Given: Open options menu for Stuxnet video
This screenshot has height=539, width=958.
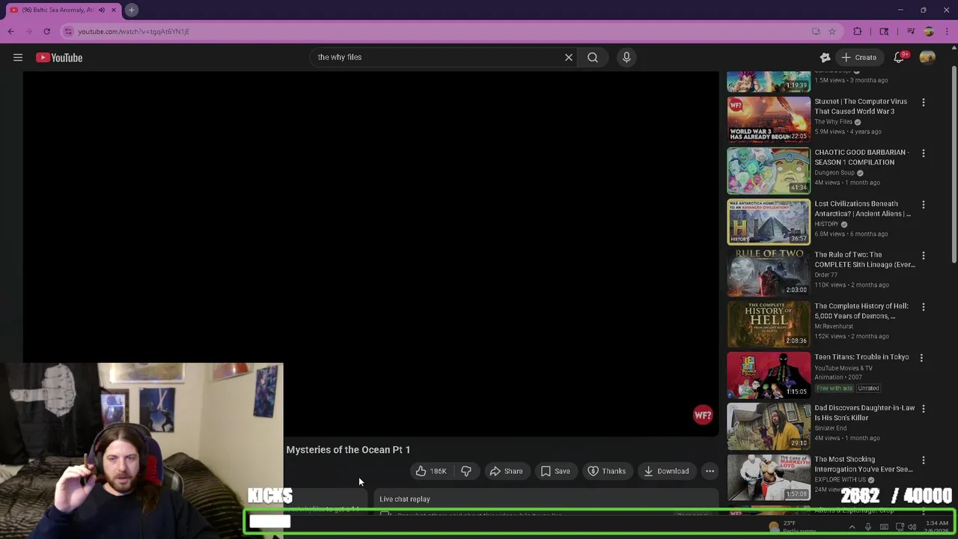Looking at the screenshot, I should coord(923,102).
